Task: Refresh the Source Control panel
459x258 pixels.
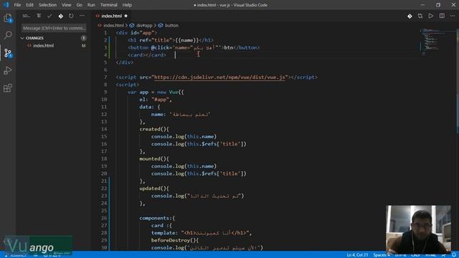Action: pyautogui.click(x=71, y=16)
